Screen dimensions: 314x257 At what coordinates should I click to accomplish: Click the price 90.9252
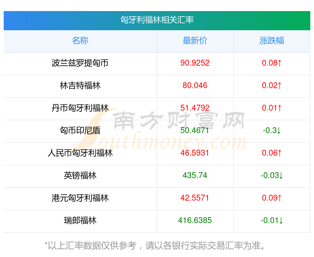(195, 63)
